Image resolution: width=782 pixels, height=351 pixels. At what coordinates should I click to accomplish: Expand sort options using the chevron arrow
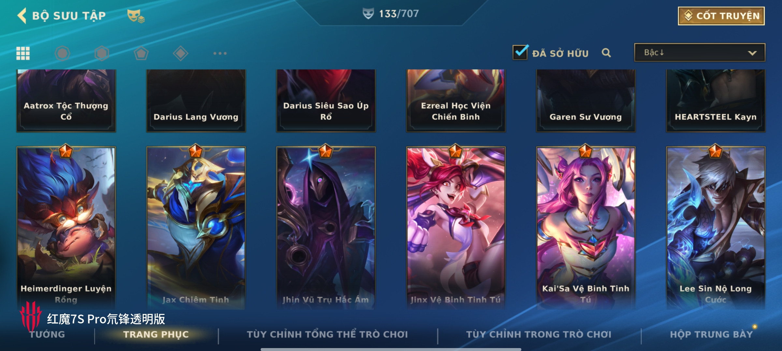(752, 53)
